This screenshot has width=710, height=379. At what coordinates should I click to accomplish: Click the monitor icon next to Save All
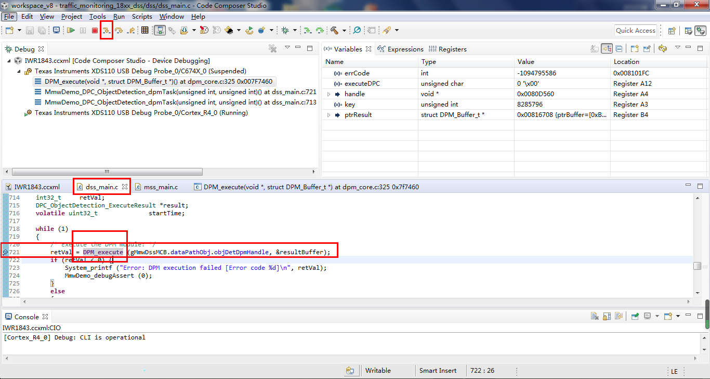pos(56,30)
